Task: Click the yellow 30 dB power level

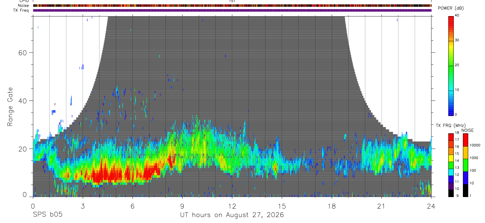Action: [x=451, y=41]
